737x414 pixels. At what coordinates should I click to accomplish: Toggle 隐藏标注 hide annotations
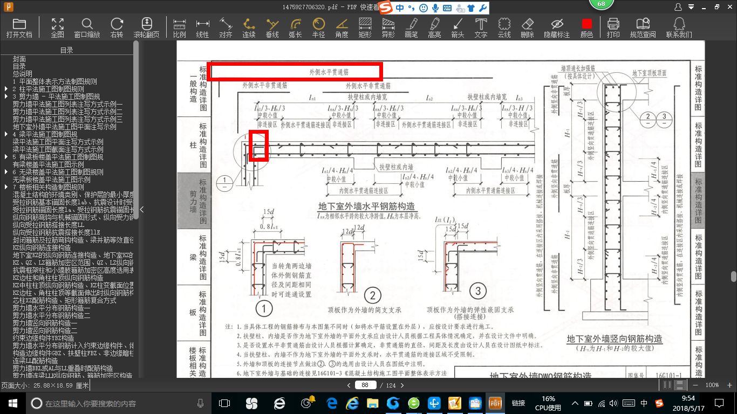(x=557, y=27)
